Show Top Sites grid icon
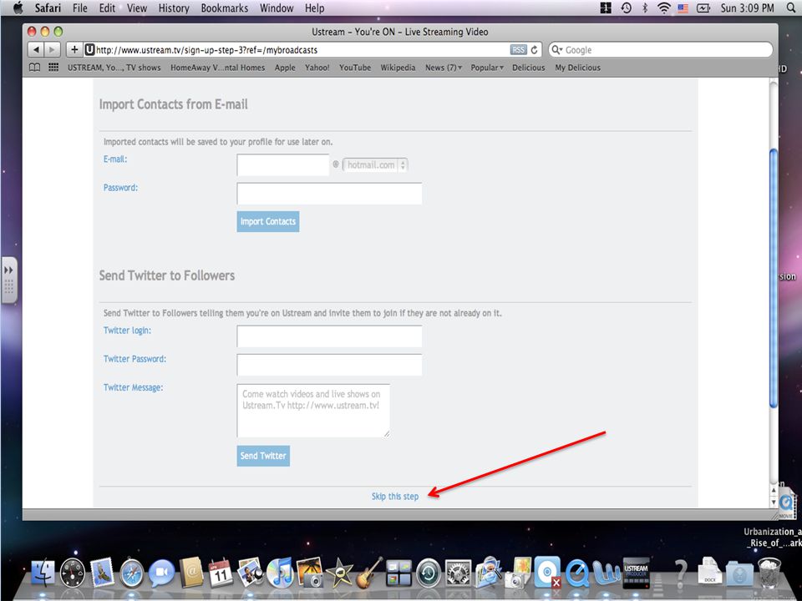This screenshot has width=802, height=601. point(53,68)
